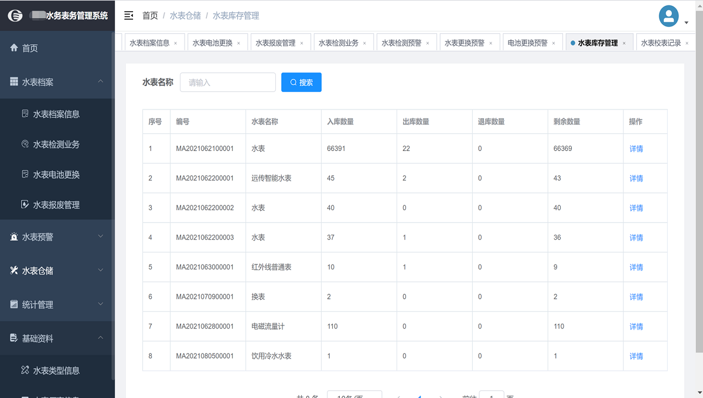Expand the 水表仓储 menu group
The image size is (703, 398).
pyautogui.click(x=100, y=270)
